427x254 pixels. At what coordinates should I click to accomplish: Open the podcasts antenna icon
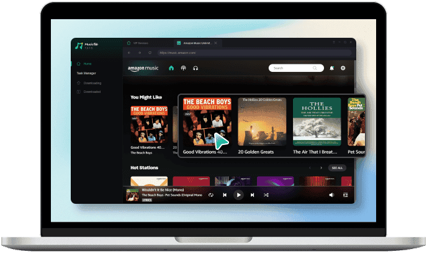(x=184, y=68)
